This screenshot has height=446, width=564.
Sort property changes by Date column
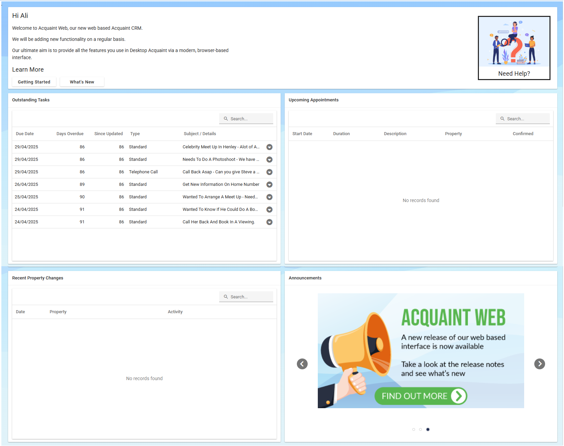20,312
